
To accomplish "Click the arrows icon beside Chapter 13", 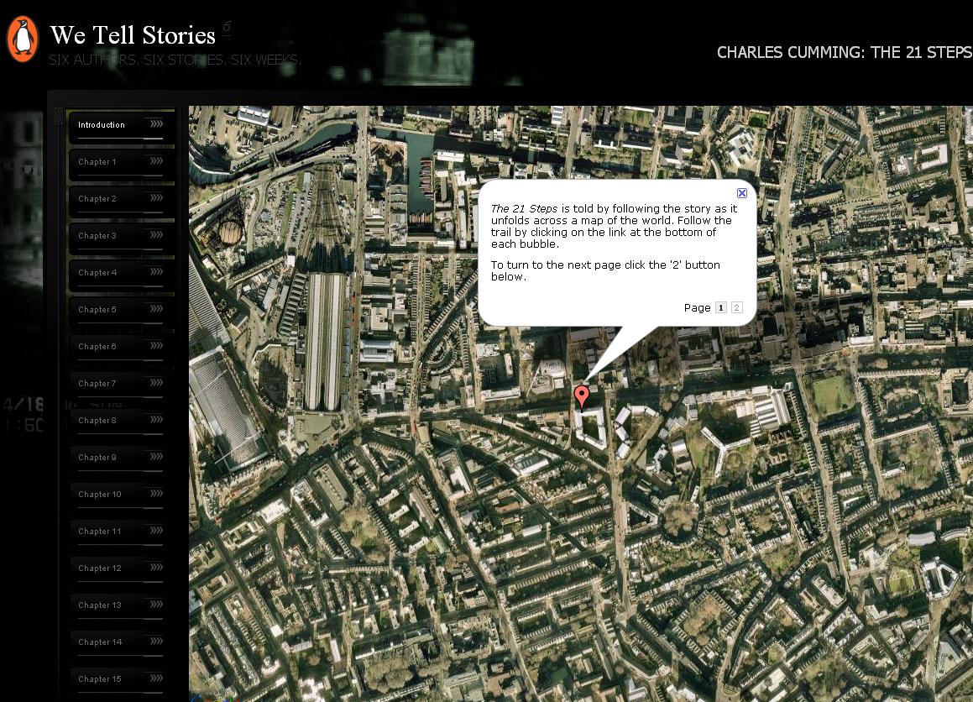I will (x=156, y=605).
